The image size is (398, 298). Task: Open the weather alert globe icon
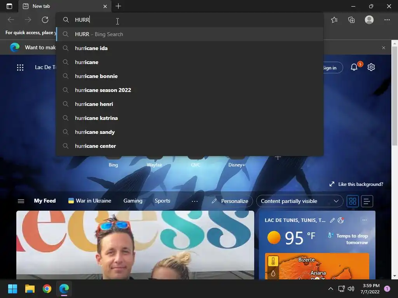340,220
